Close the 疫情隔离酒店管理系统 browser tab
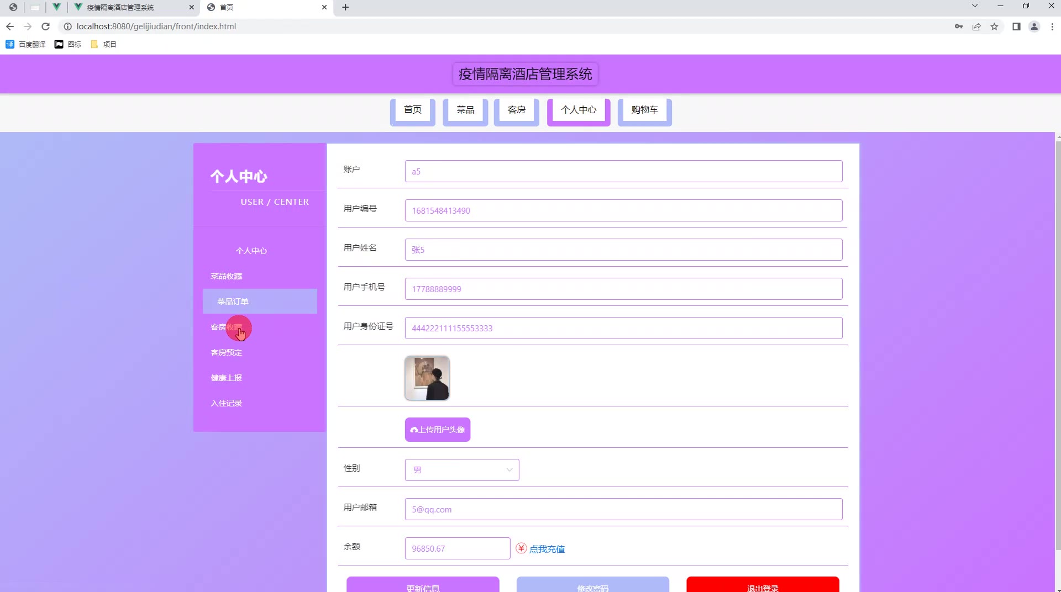The width and height of the screenshot is (1061, 592). pos(192,7)
